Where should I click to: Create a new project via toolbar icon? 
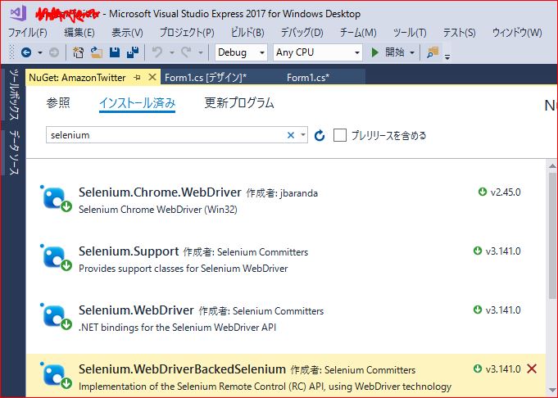(x=78, y=52)
